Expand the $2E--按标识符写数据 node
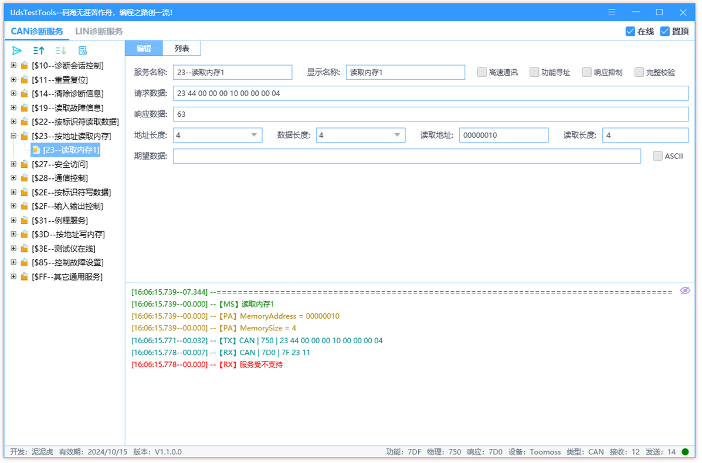This screenshot has width=702, height=463. tap(13, 192)
